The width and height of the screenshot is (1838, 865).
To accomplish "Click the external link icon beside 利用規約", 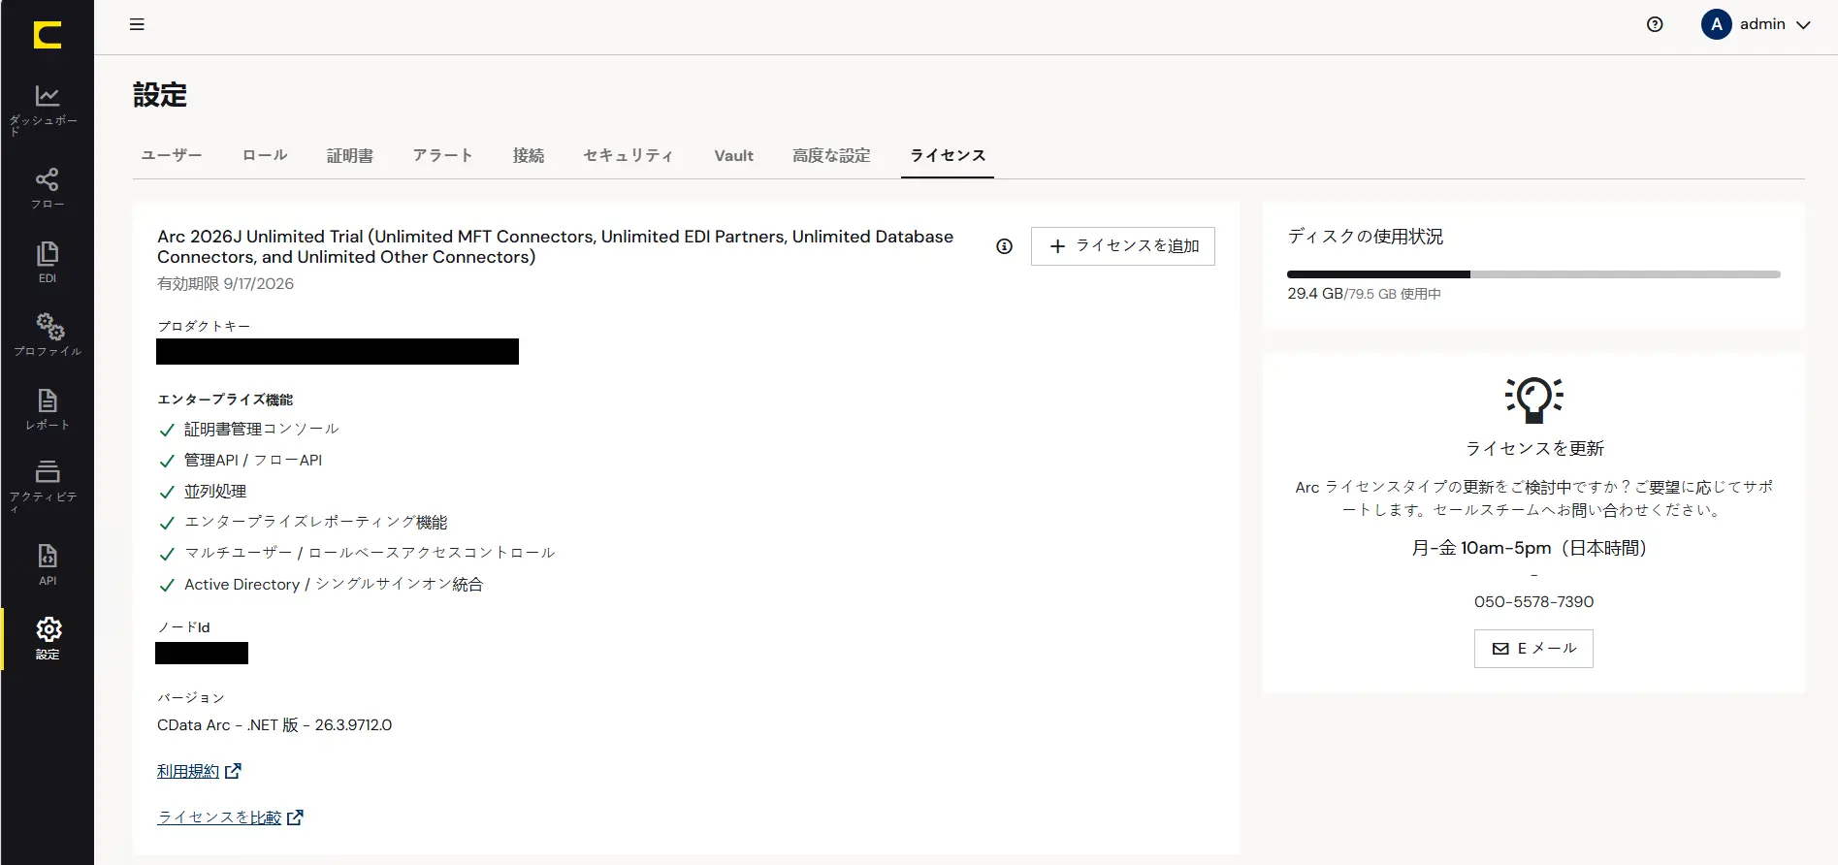I will 233,771.
